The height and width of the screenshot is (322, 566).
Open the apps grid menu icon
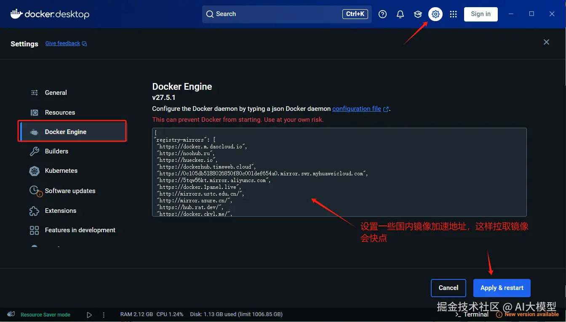453,14
